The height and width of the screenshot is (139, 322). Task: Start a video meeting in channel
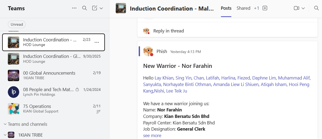tap(297, 8)
